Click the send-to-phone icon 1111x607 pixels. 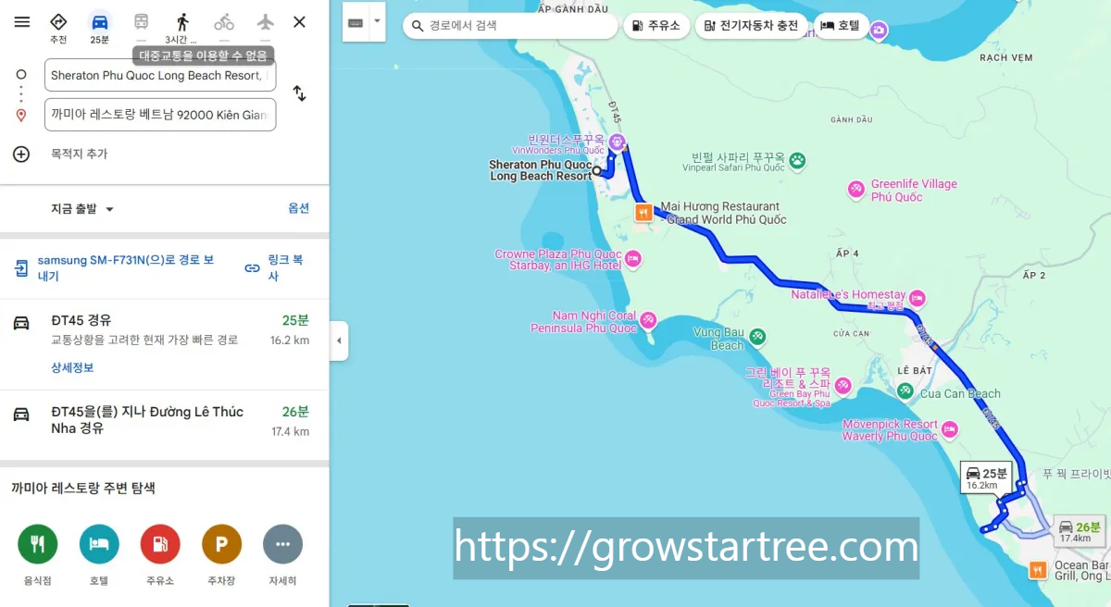click(21, 268)
